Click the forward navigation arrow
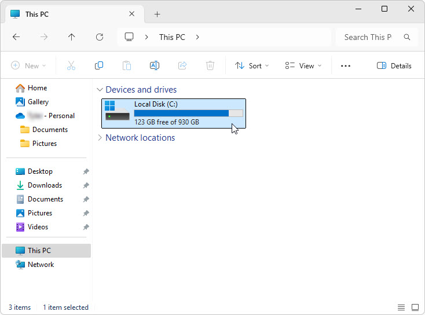The image size is (425, 315). [x=44, y=37]
